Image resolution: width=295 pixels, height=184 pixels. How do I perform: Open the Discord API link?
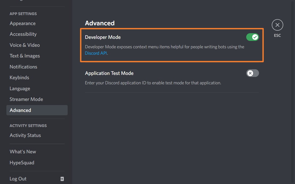click(96, 53)
